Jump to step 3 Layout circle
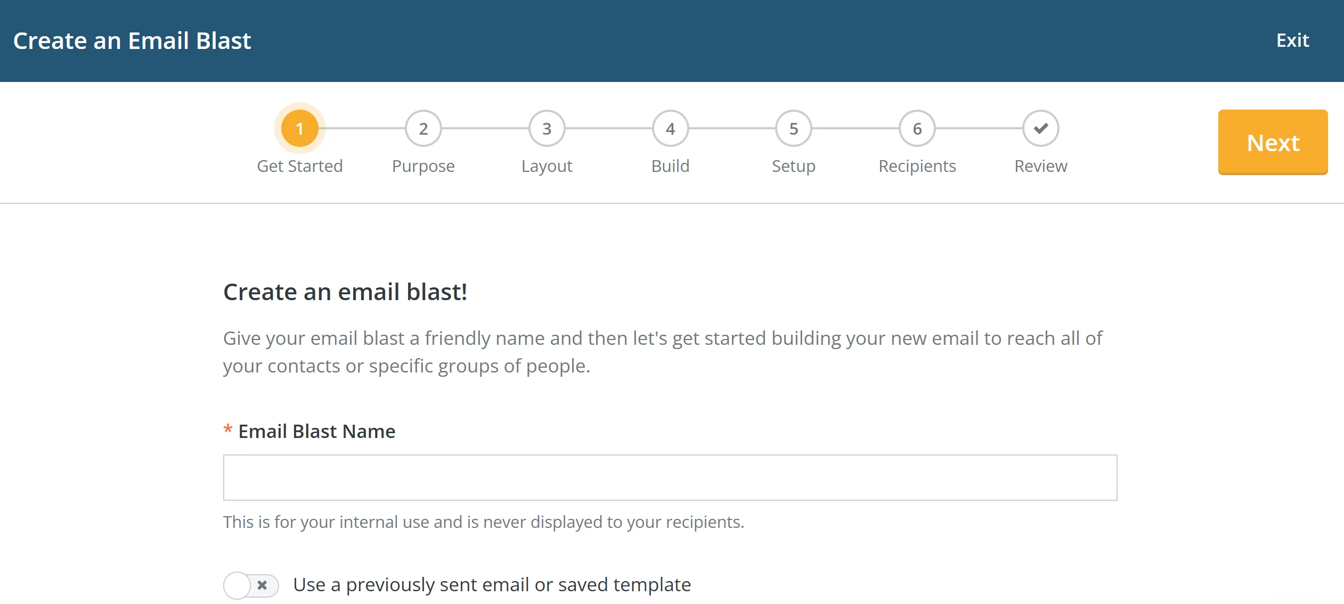The width and height of the screenshot is (1344, 604). (x=547, y=128)
